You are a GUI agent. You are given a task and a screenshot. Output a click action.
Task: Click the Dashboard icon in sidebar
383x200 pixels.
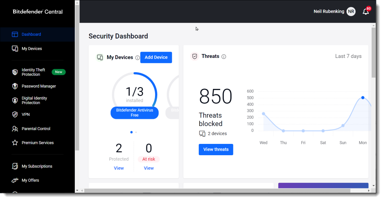click(x=15, y=34)
